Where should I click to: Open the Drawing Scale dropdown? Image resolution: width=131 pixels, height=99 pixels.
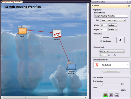pos(112,51)
